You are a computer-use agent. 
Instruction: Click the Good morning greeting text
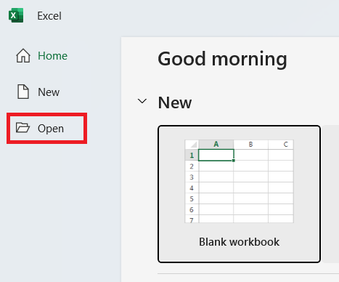pyautogui.click(x=222, y=59)
